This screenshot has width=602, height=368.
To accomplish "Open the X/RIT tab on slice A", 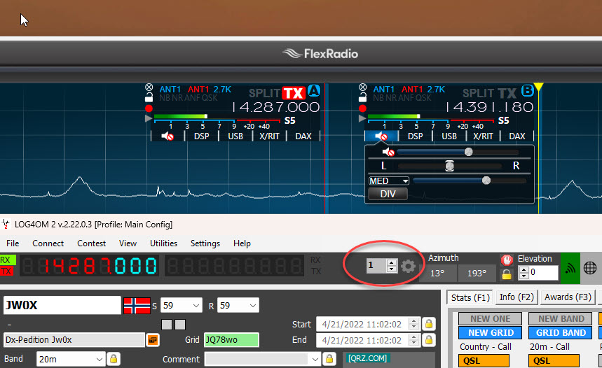I will click(269, 136).
